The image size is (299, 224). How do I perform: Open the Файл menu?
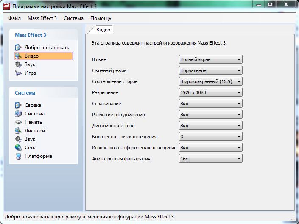pyautogui.click(x=14, y=18)
